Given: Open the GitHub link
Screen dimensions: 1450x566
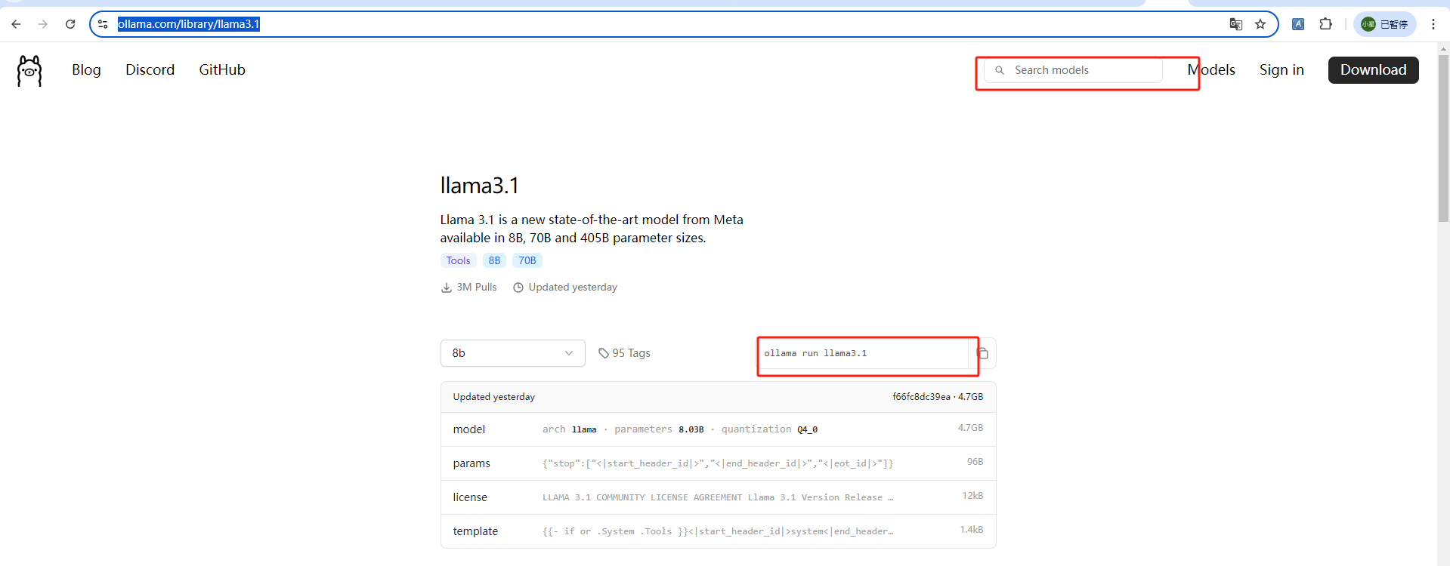Looking at the screenshot, I should (x=222, y=69).
